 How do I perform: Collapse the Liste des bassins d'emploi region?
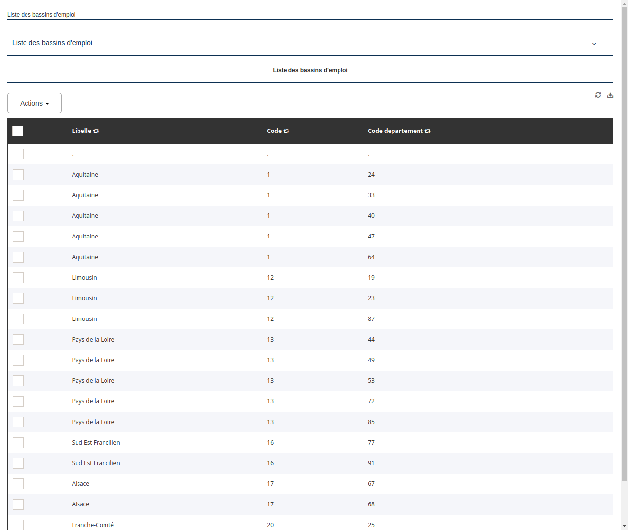594,43
